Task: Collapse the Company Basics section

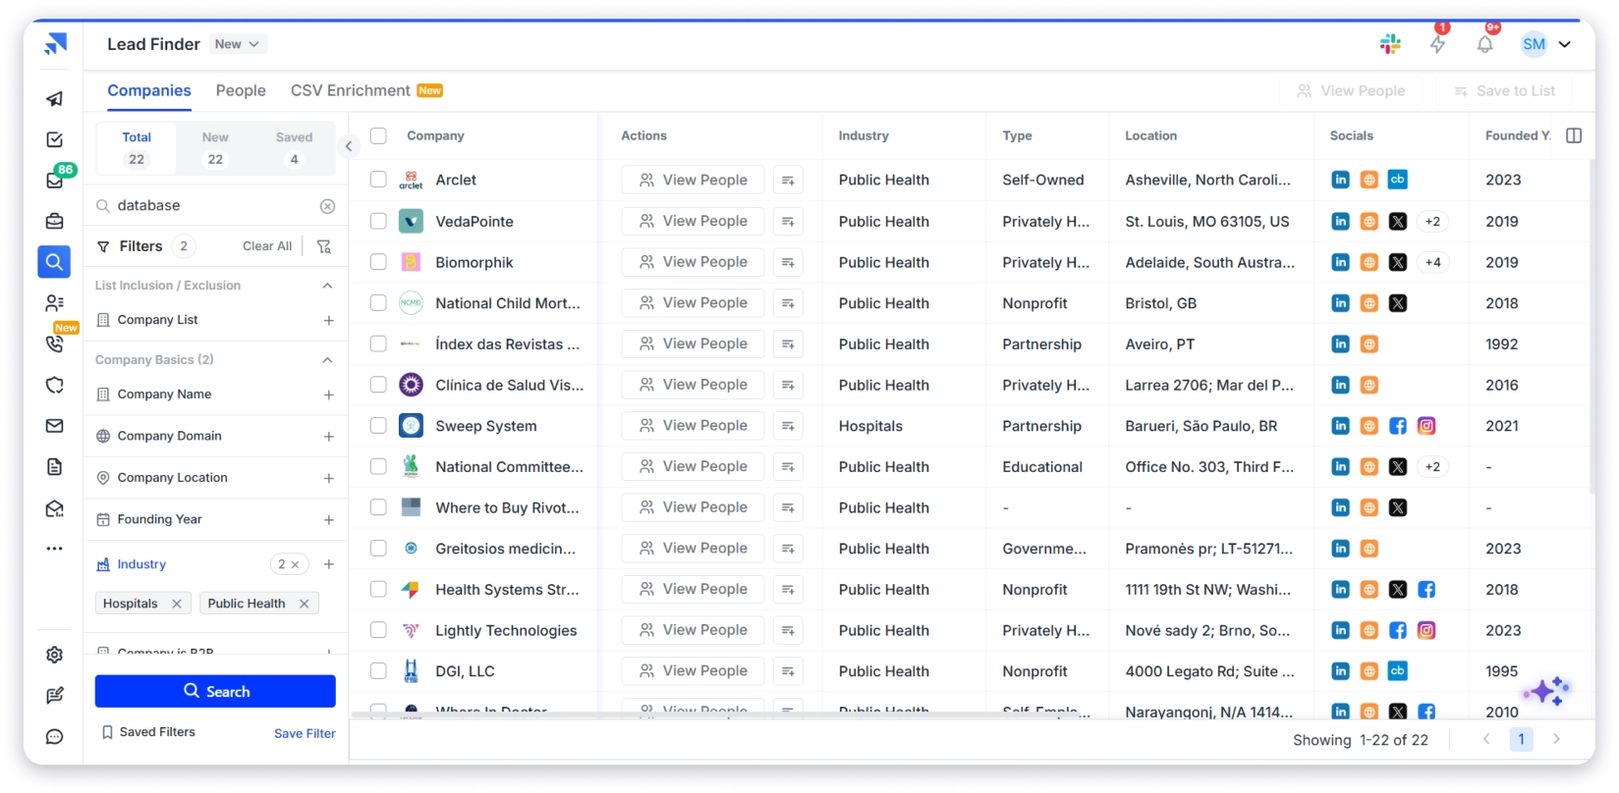Action: (x=328, y=360)
